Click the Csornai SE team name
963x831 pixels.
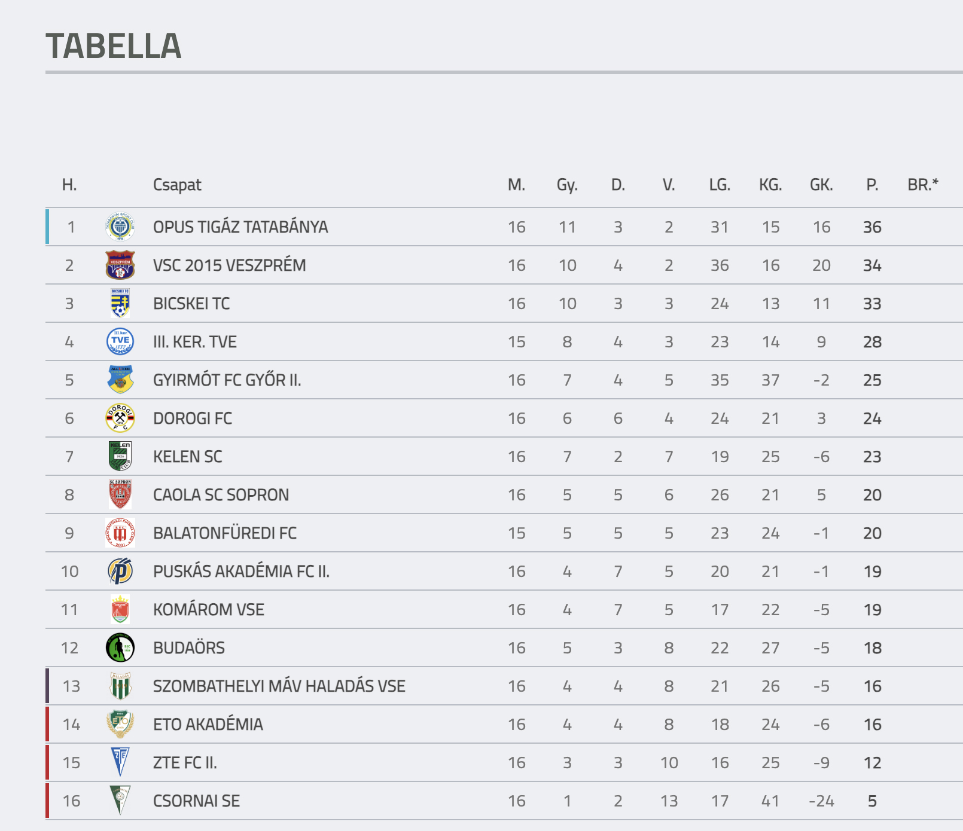pos(196,801)
